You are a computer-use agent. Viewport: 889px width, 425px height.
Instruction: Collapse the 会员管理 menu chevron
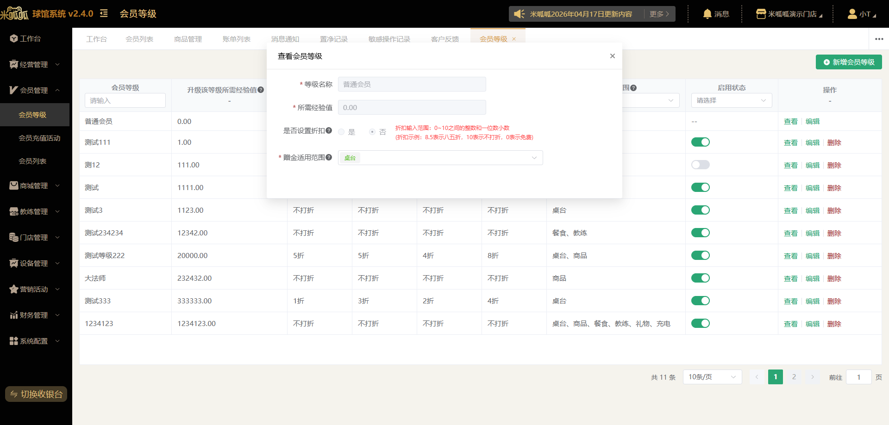pyautogui.click(x=57, y=90)
